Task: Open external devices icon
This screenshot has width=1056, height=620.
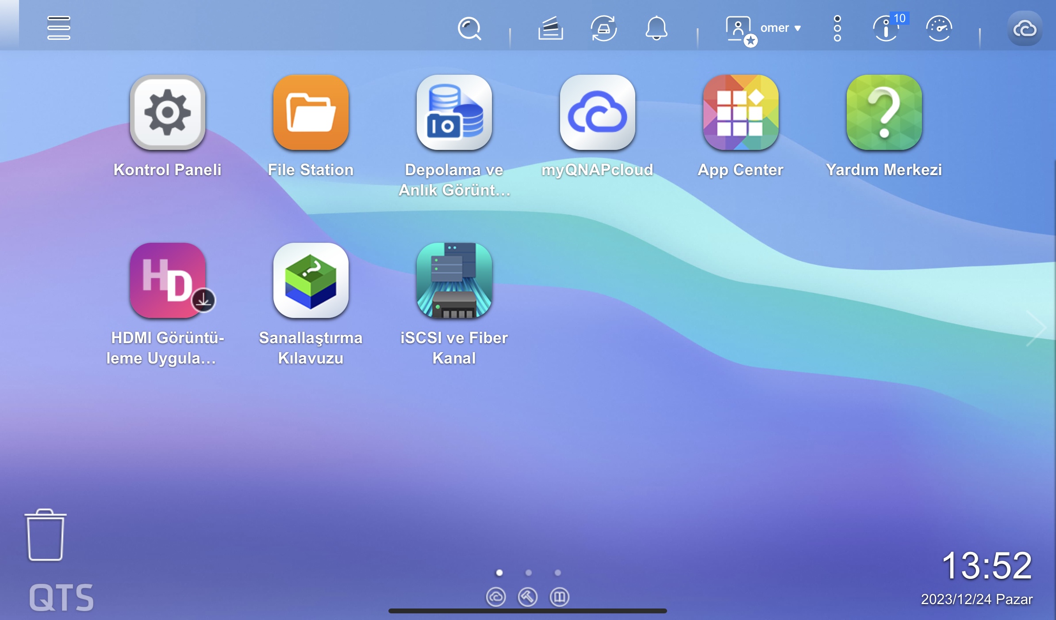Action: tap(604, 28)
